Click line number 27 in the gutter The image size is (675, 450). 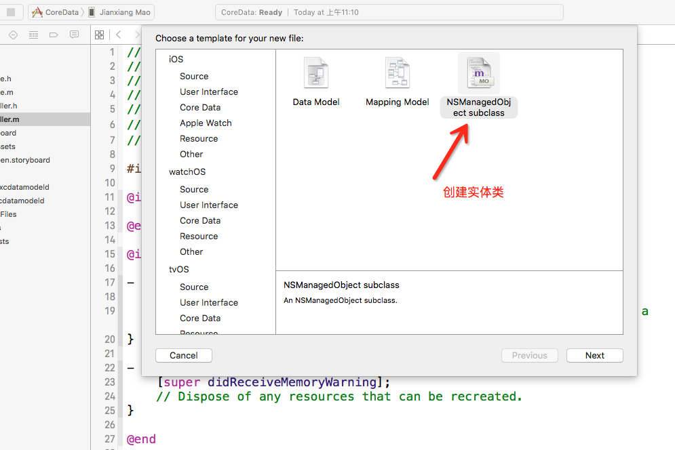coord(110,438)
